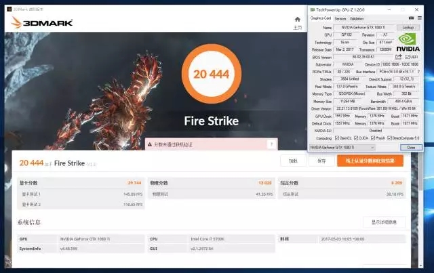The image size is (434, 273).
Task: Click GUI version value
Action: click(201, 249)
